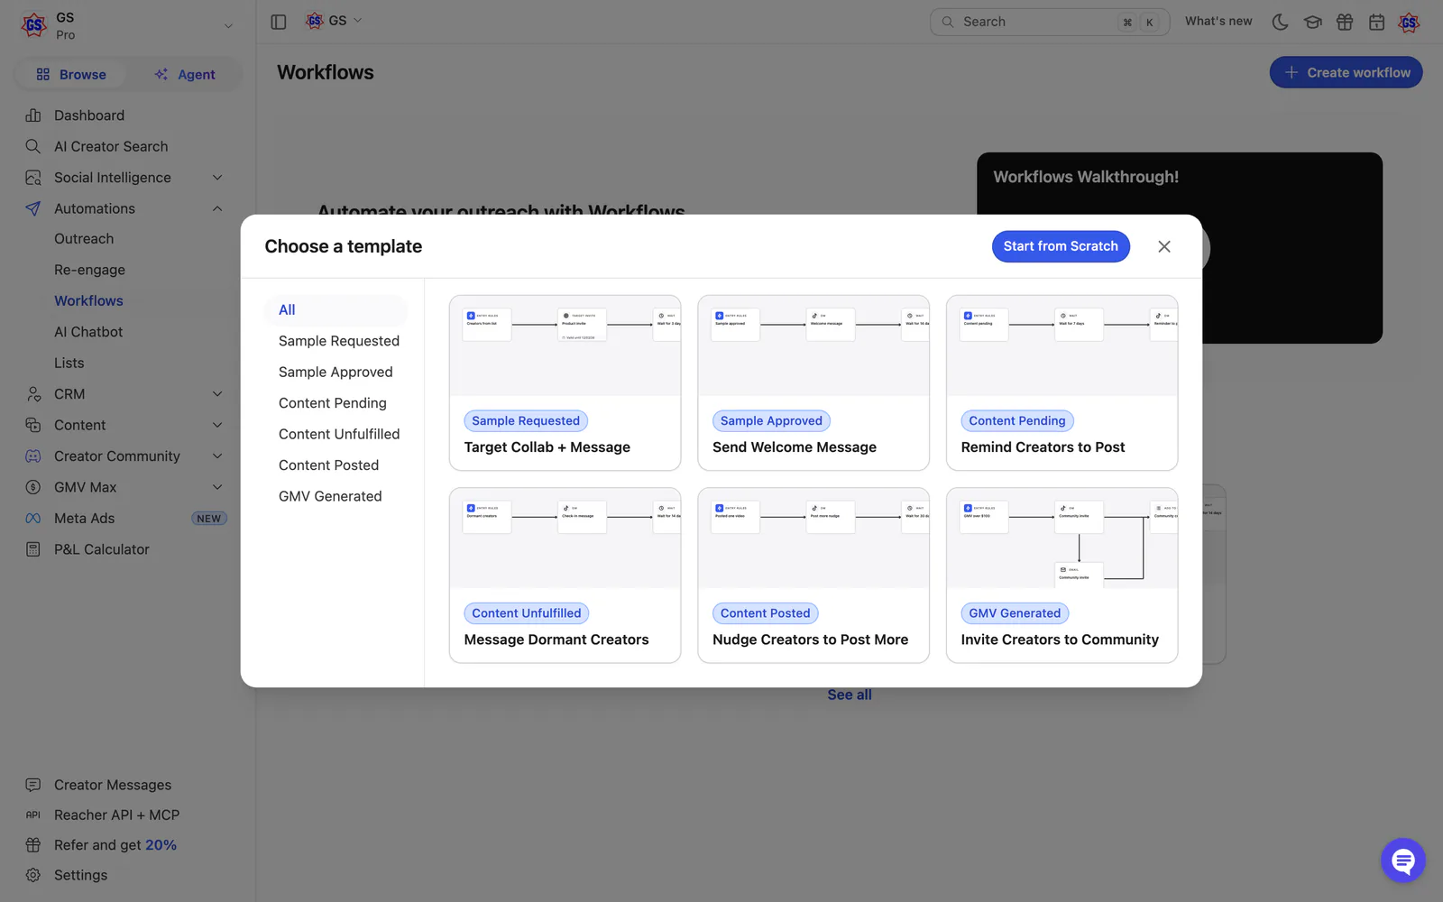Image resolution: width=1443 pixels, height=902 pixels.
Task: Click the P&L Calculator icon
Action: tap(33, 549)
